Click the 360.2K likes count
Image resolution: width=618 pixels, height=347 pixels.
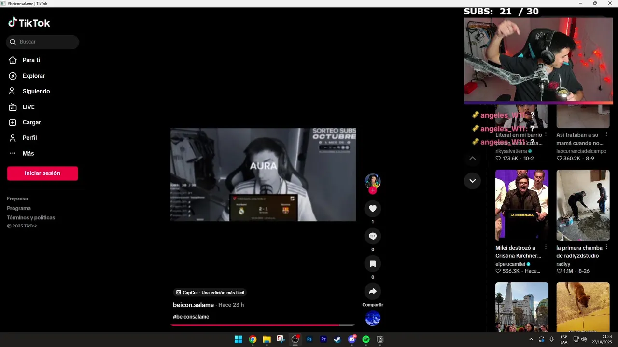coord(572,158)
